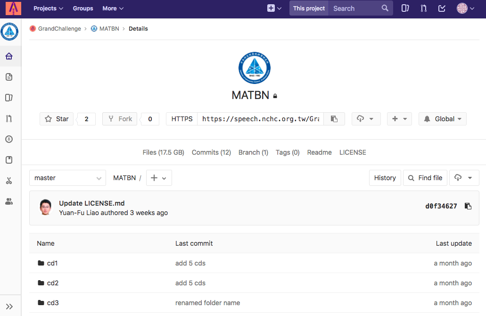
Task: Open the Todos checkmark icon in navbar
Action: click(442, 8)
